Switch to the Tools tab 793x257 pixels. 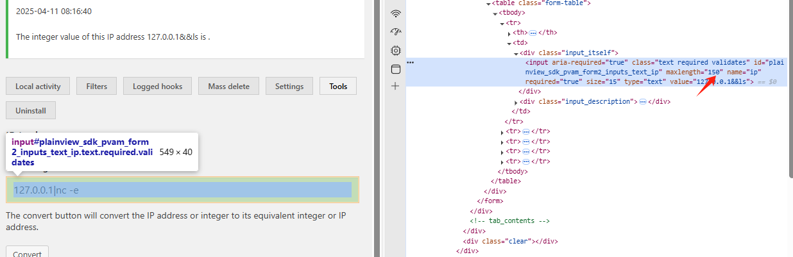[x=338, y=86]
